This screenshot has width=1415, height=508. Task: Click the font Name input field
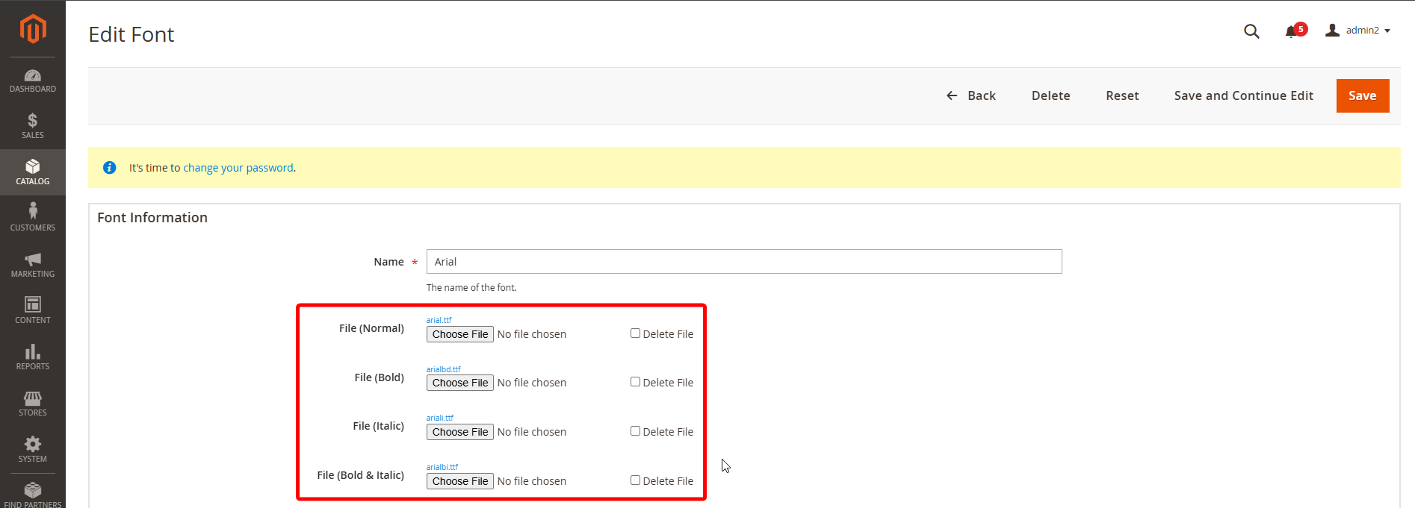743,262
